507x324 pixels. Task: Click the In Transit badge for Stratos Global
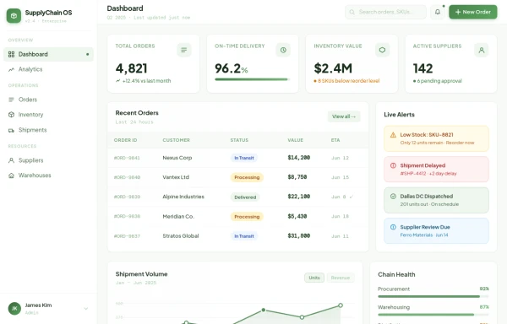tap(244, 236)
